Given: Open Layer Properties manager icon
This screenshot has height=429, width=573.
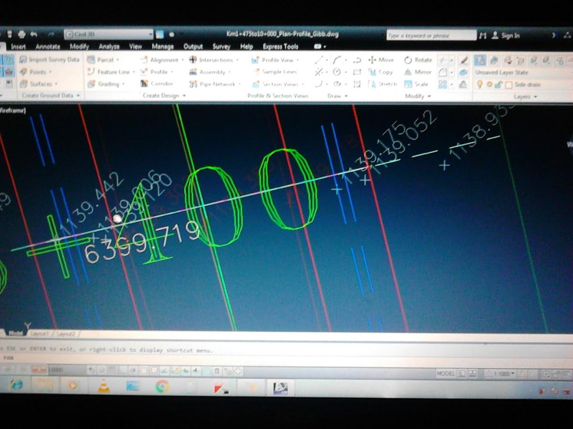Looking at the screenshot, I should pos(480,60).
